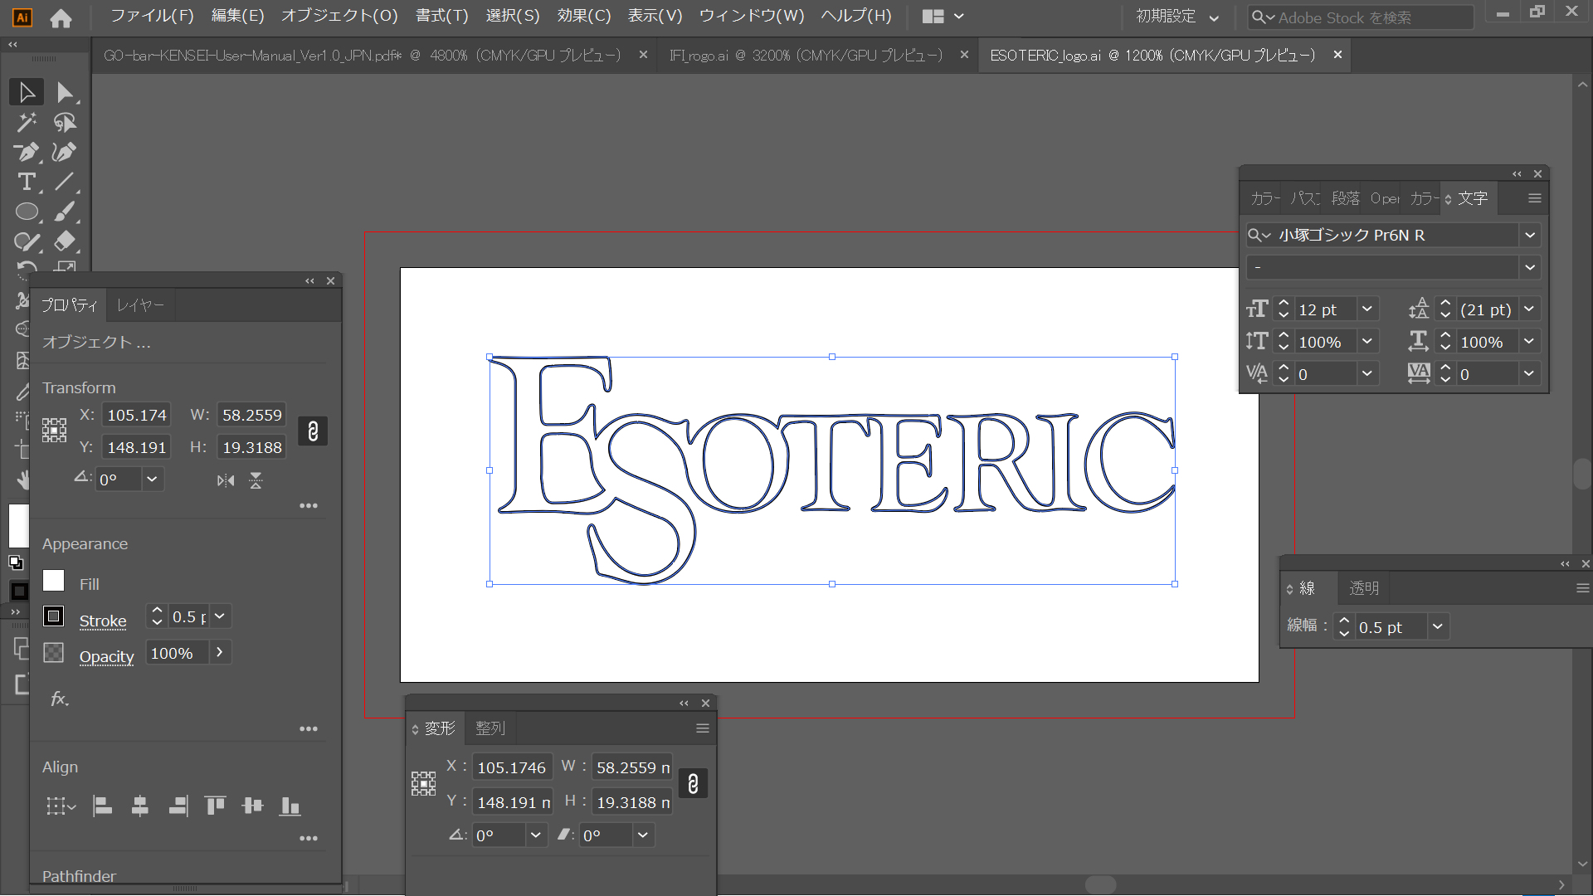Viewport: 1593px width, 896px height.
Task: Flip horizontally in Transform section
Action: (226, 480)
